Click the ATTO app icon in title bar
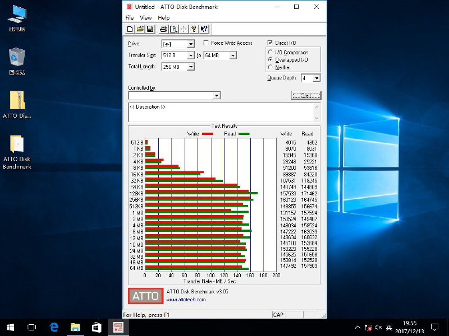449x336 pixels. (x=129, y=7)
